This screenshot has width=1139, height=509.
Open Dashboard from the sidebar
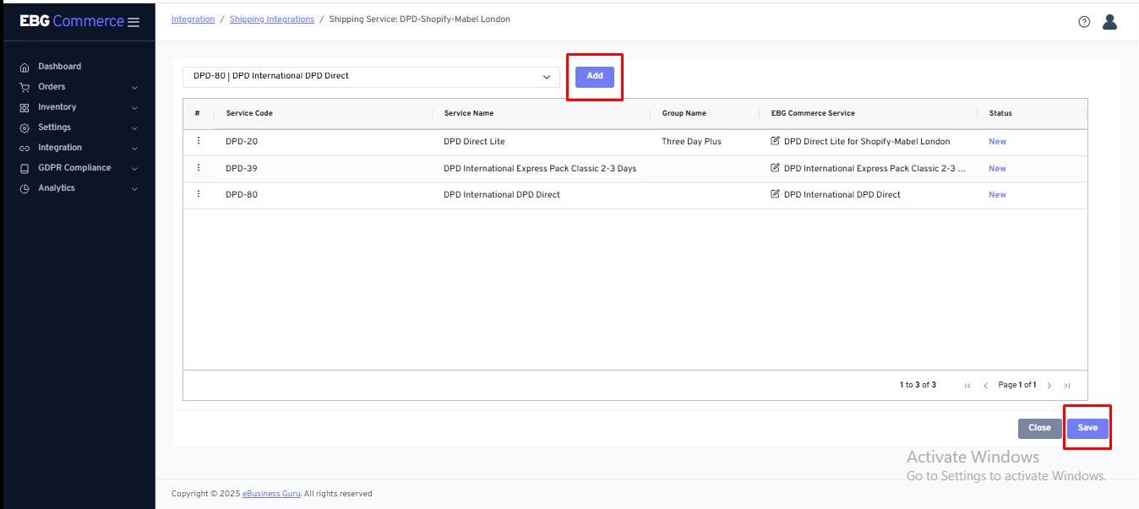click(59, 67)
